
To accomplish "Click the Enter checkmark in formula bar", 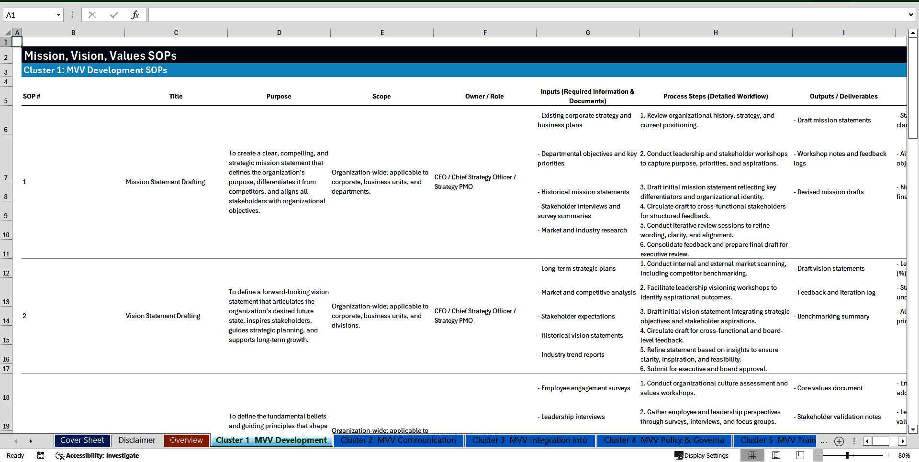I will (114, 14).
